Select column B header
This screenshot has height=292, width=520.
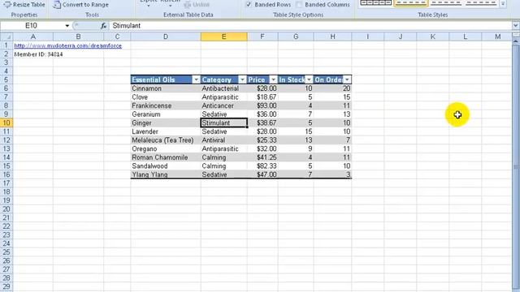click(78, 36)
